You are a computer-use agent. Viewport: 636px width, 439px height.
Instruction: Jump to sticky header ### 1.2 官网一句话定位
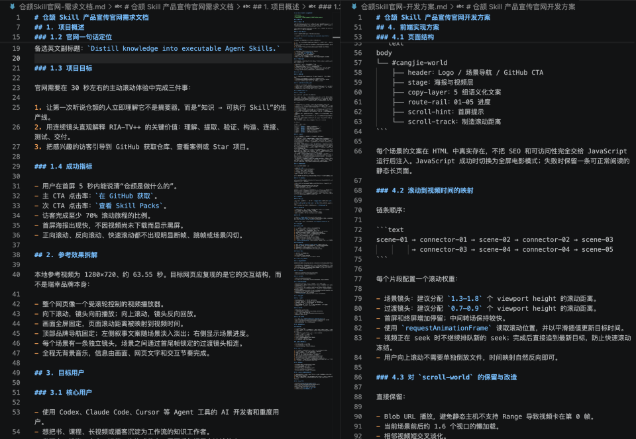[73, 37]
